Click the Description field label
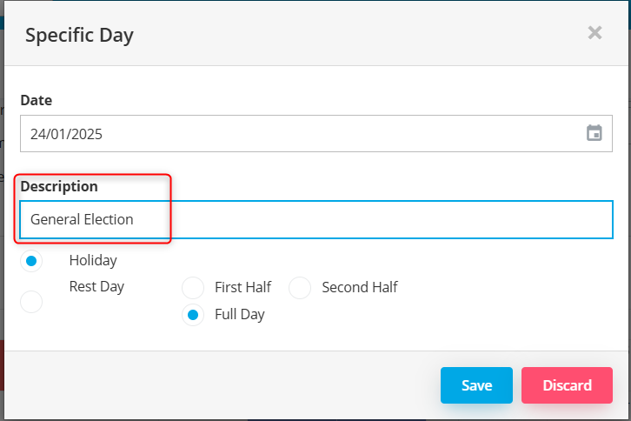Image resolution: width=631 pixels, height=421 pixels. click(x=59, y=186)
